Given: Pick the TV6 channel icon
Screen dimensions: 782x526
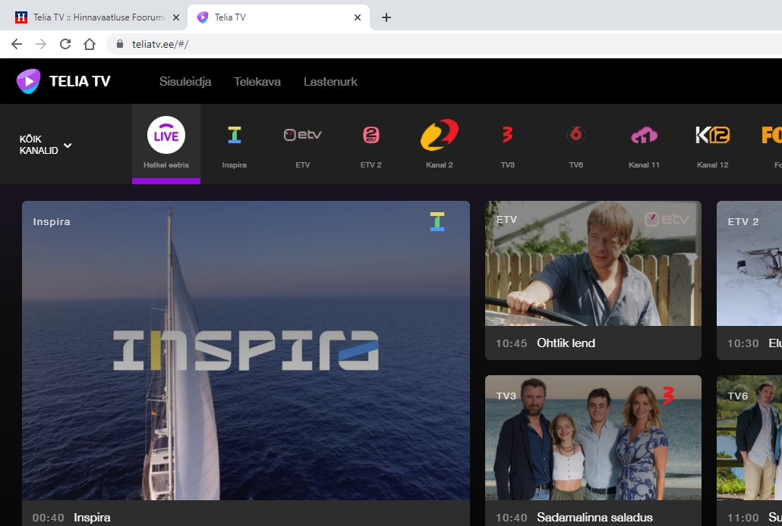Looking at the screenshot, I should click(x=575, y=136).
